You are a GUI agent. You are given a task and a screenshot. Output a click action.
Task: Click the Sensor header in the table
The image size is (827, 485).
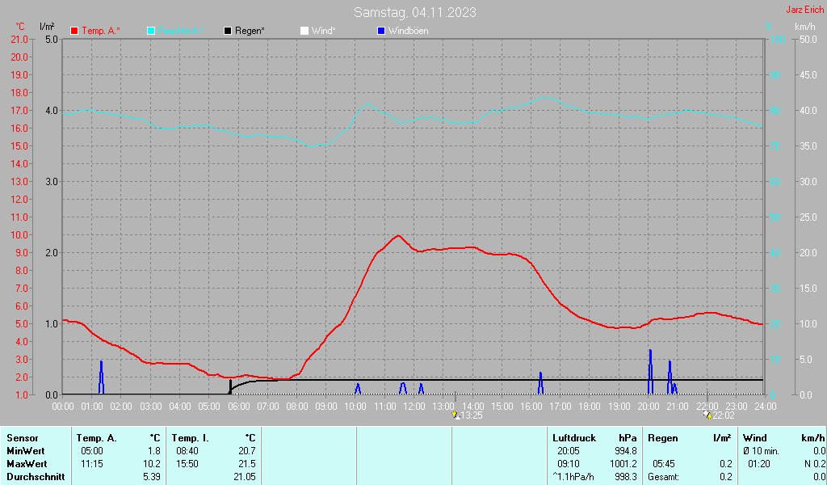22,437
